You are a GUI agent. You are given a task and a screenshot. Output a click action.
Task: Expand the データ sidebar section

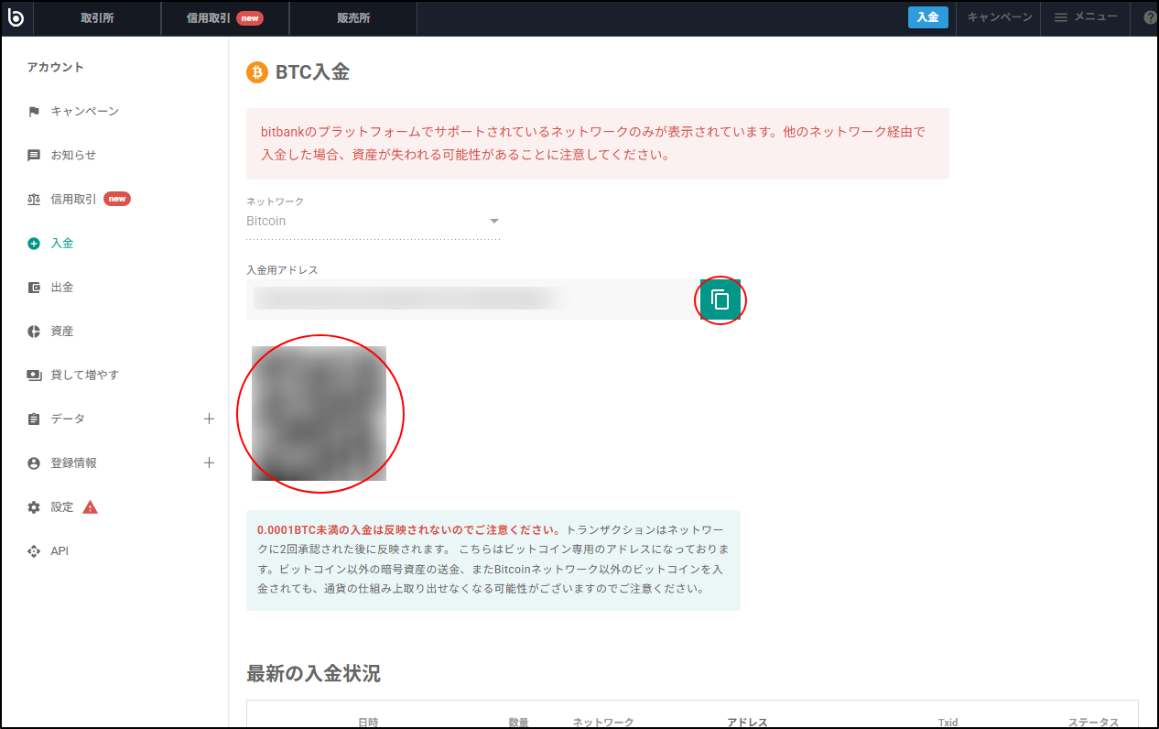pyautogui.click(x=210, y=419)
